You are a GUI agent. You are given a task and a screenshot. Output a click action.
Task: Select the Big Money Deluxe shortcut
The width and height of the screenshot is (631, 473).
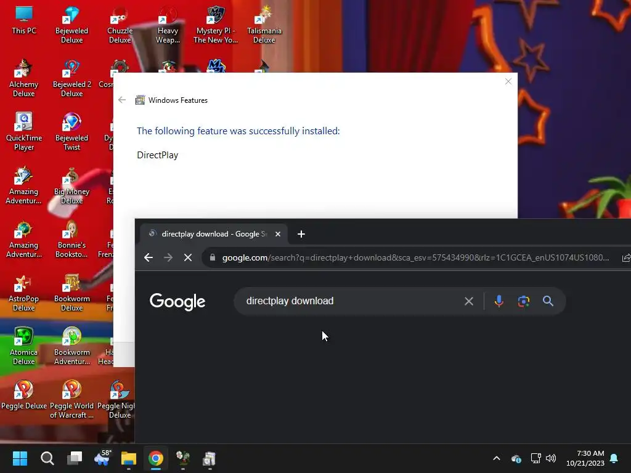71,185
